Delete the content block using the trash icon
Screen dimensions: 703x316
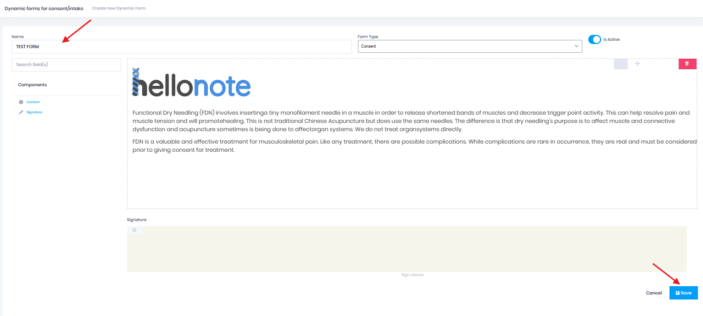[x=687, y=64]
